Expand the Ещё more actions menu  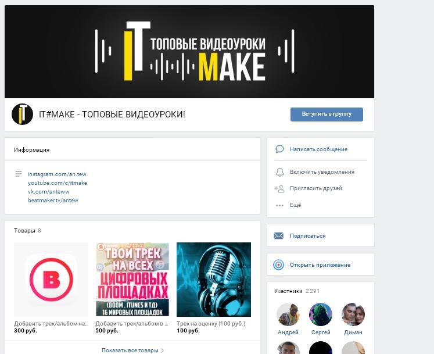tap(295, 205)
